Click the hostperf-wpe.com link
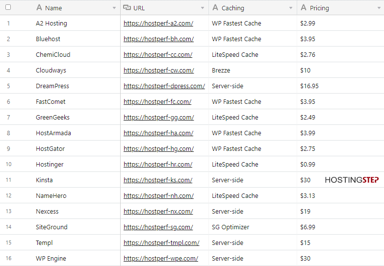 pos(161,259)
